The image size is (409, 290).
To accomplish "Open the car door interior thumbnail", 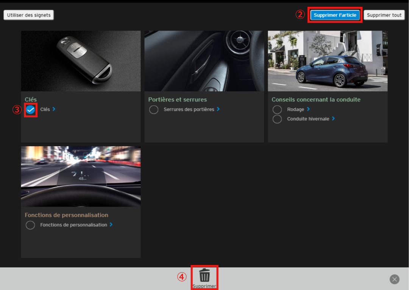I will 204,61.
